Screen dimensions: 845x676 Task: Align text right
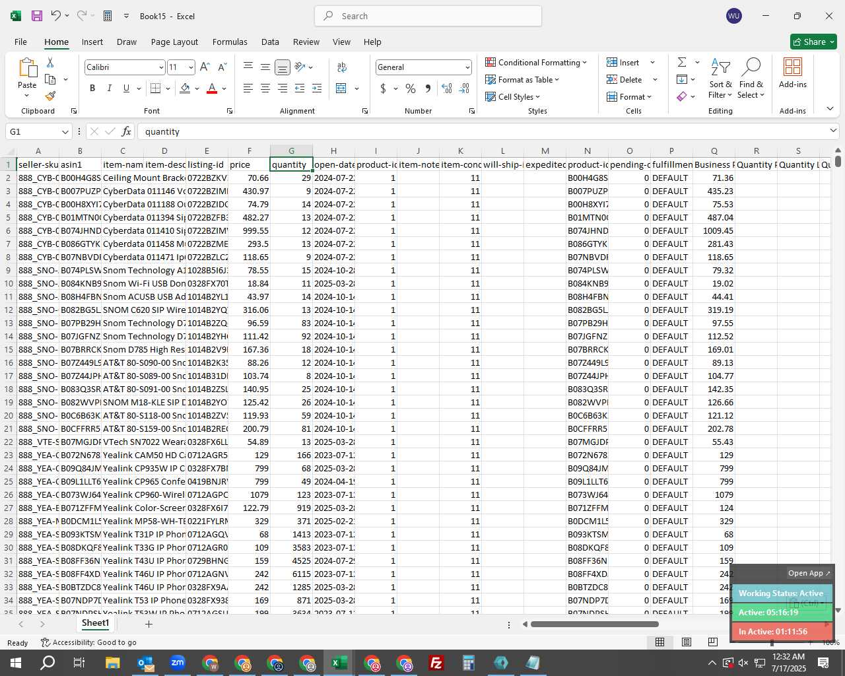(x=283, y=88)
